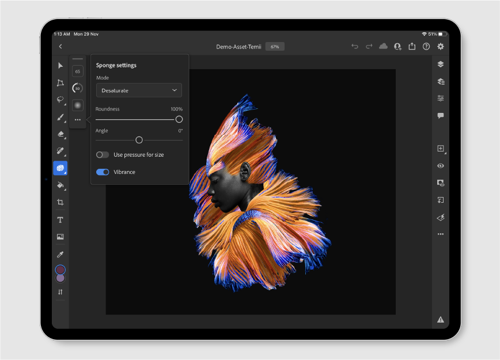Screen dimensions: 500x360
Task: Tap the 67% zoom level button
Action: 274,46
